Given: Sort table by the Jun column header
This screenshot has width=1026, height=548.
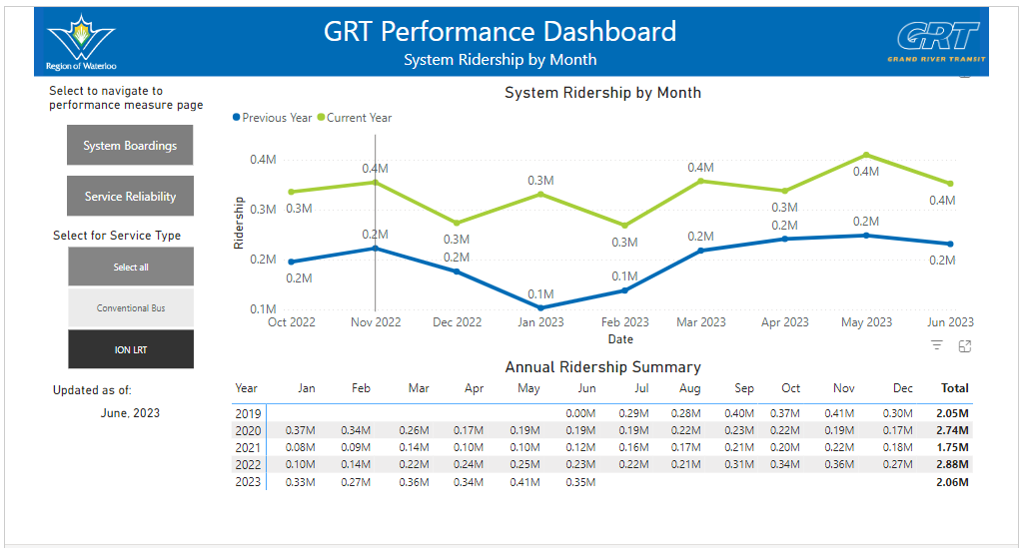Looking at the screenshot, I should (586, 388).
